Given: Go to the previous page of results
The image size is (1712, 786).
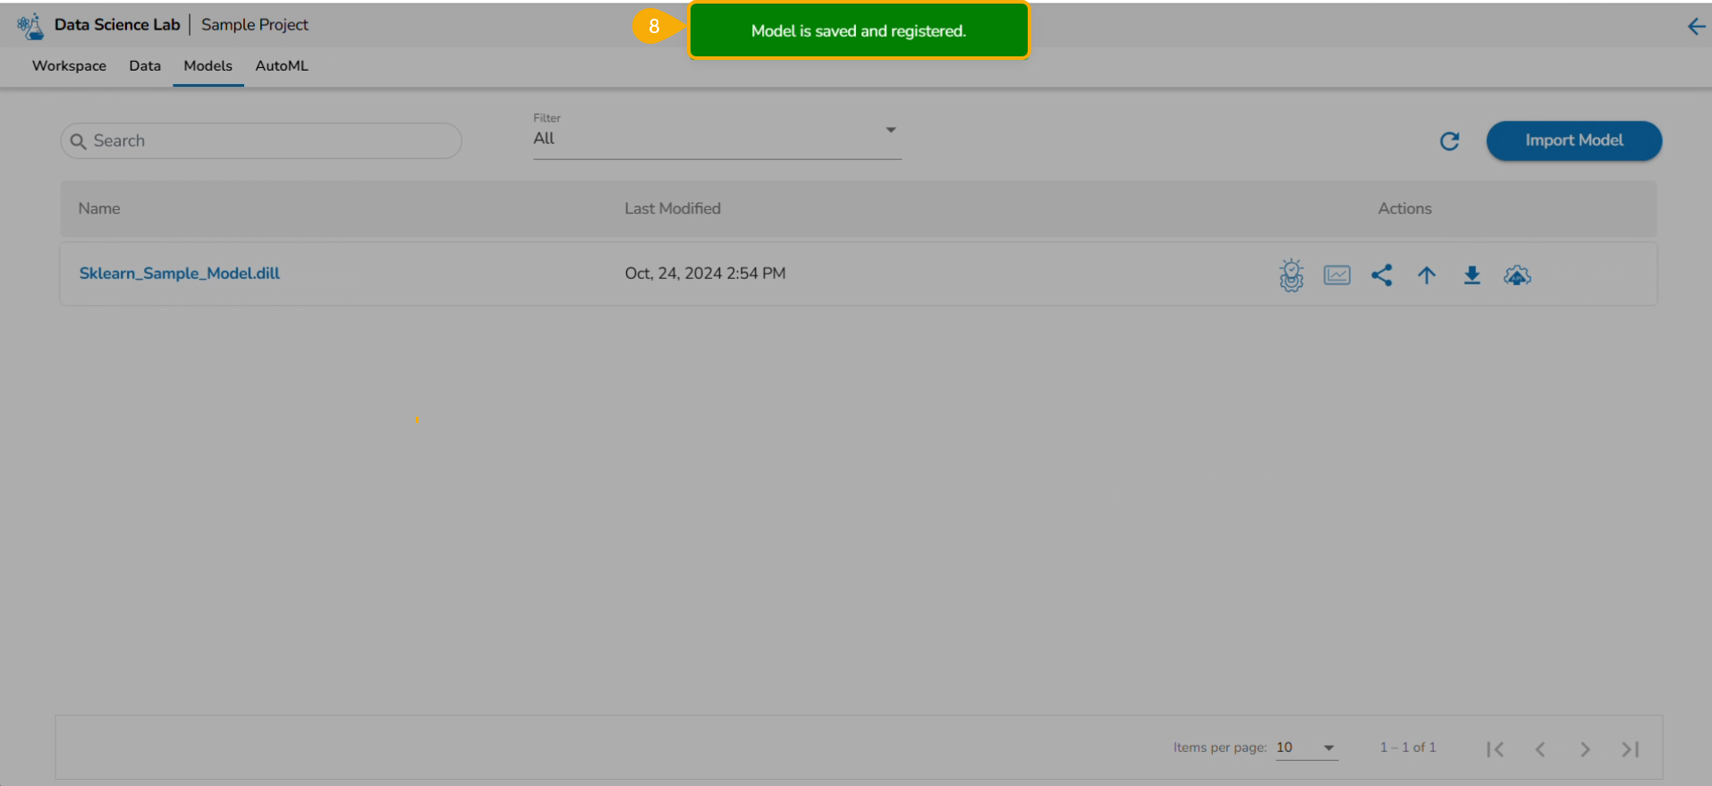Looking at the screenshot, I should pyautogui.click(x=1539, y=749).
